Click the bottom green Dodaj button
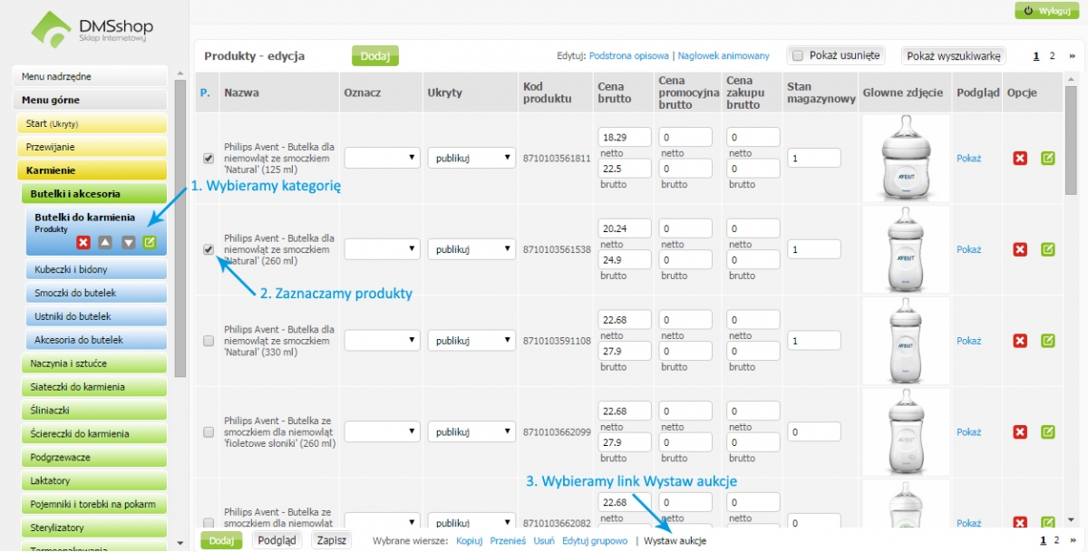Image resolution: width=1088 pixels, height=552 pixels. (221, 540)
